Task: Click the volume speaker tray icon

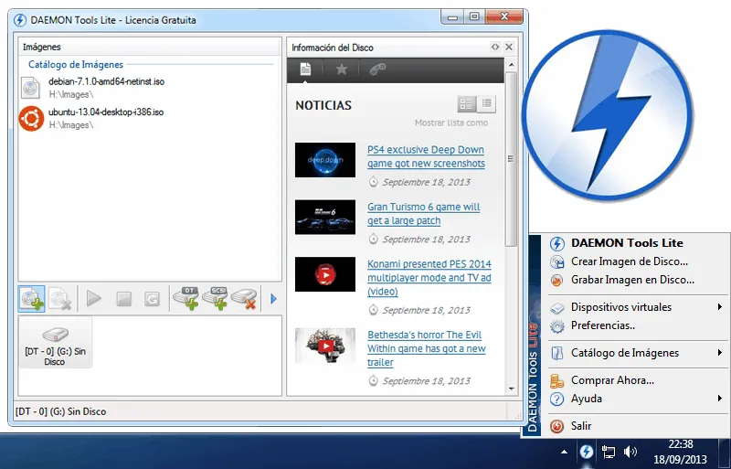Action: click(x=630, y=452)
